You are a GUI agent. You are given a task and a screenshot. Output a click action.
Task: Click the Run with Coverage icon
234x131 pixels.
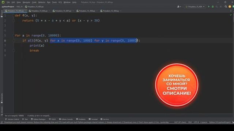click(x=217, y=7)
